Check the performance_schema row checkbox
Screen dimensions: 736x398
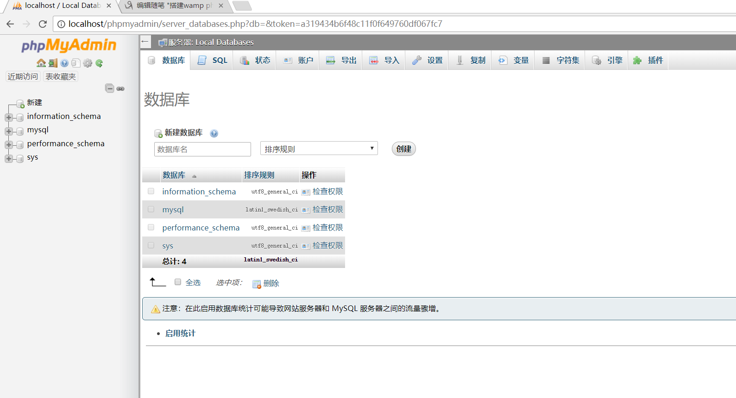pos(151,227)
